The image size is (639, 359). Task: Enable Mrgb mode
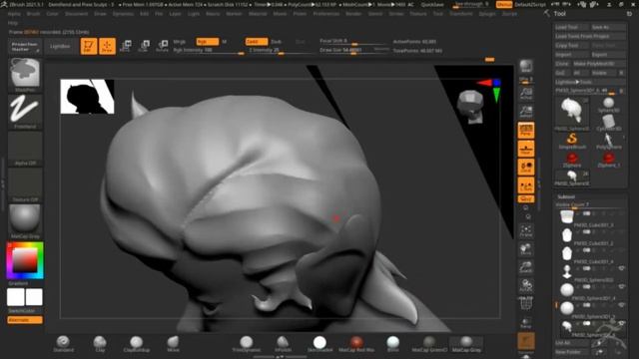pos(180,42)
